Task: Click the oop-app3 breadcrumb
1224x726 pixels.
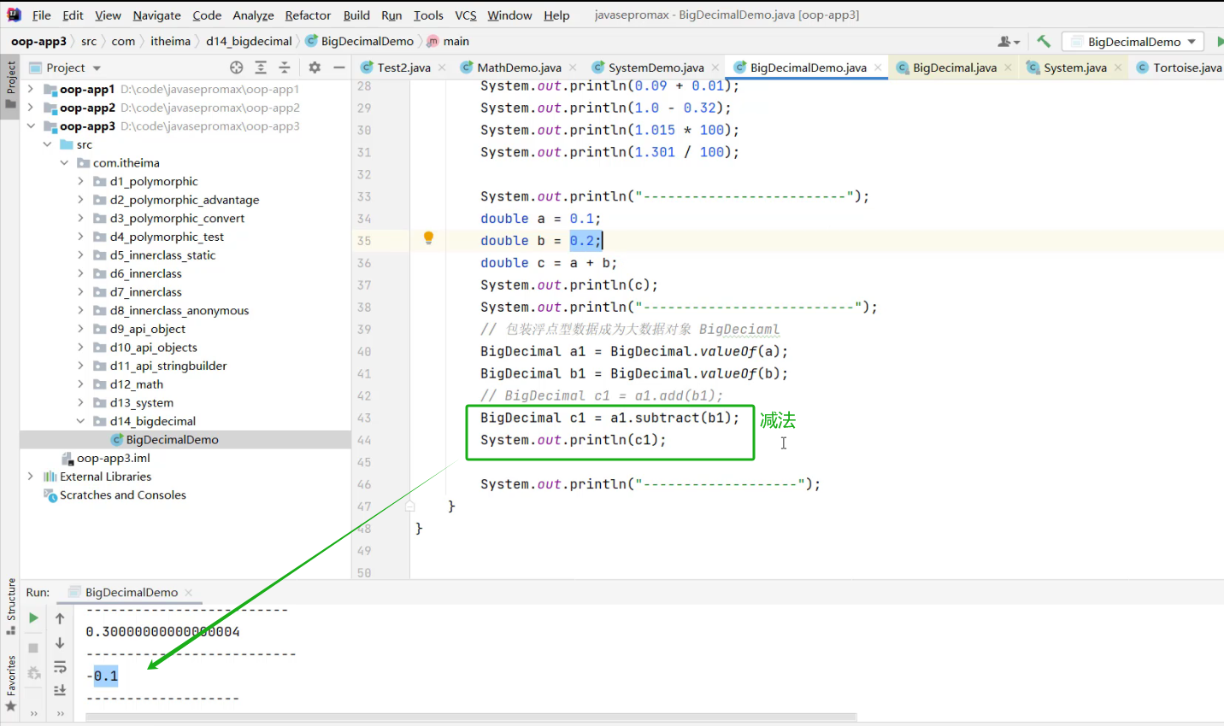Action: 38,41
